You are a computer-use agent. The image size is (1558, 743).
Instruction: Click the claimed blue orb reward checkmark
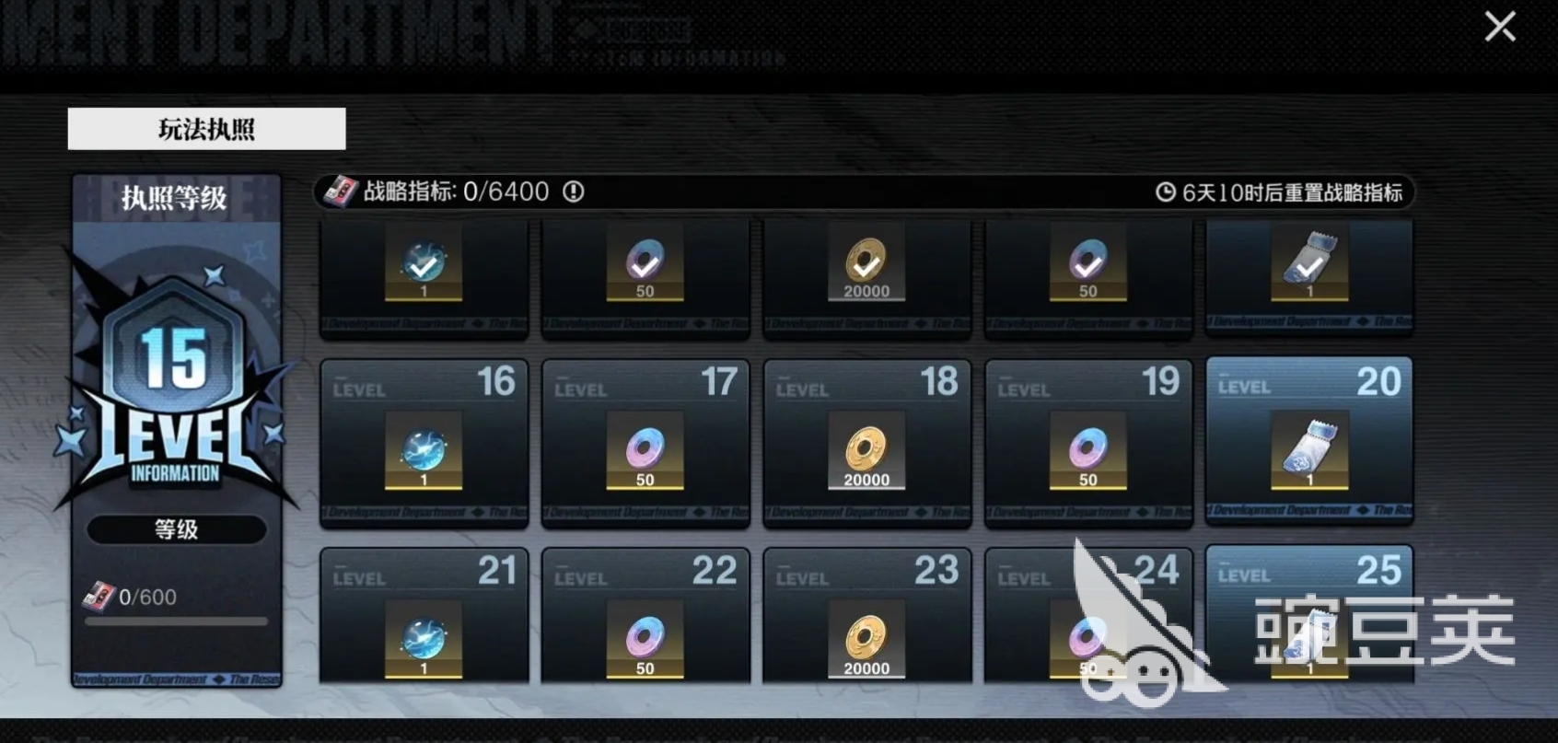[x=424, y=262]
